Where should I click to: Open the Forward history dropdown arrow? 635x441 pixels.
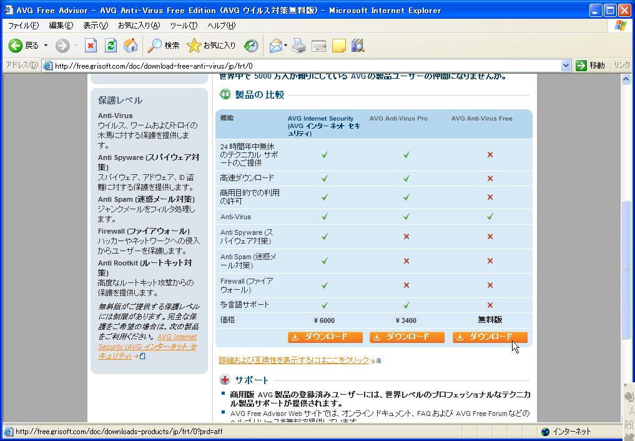click(x=76, y=46)
